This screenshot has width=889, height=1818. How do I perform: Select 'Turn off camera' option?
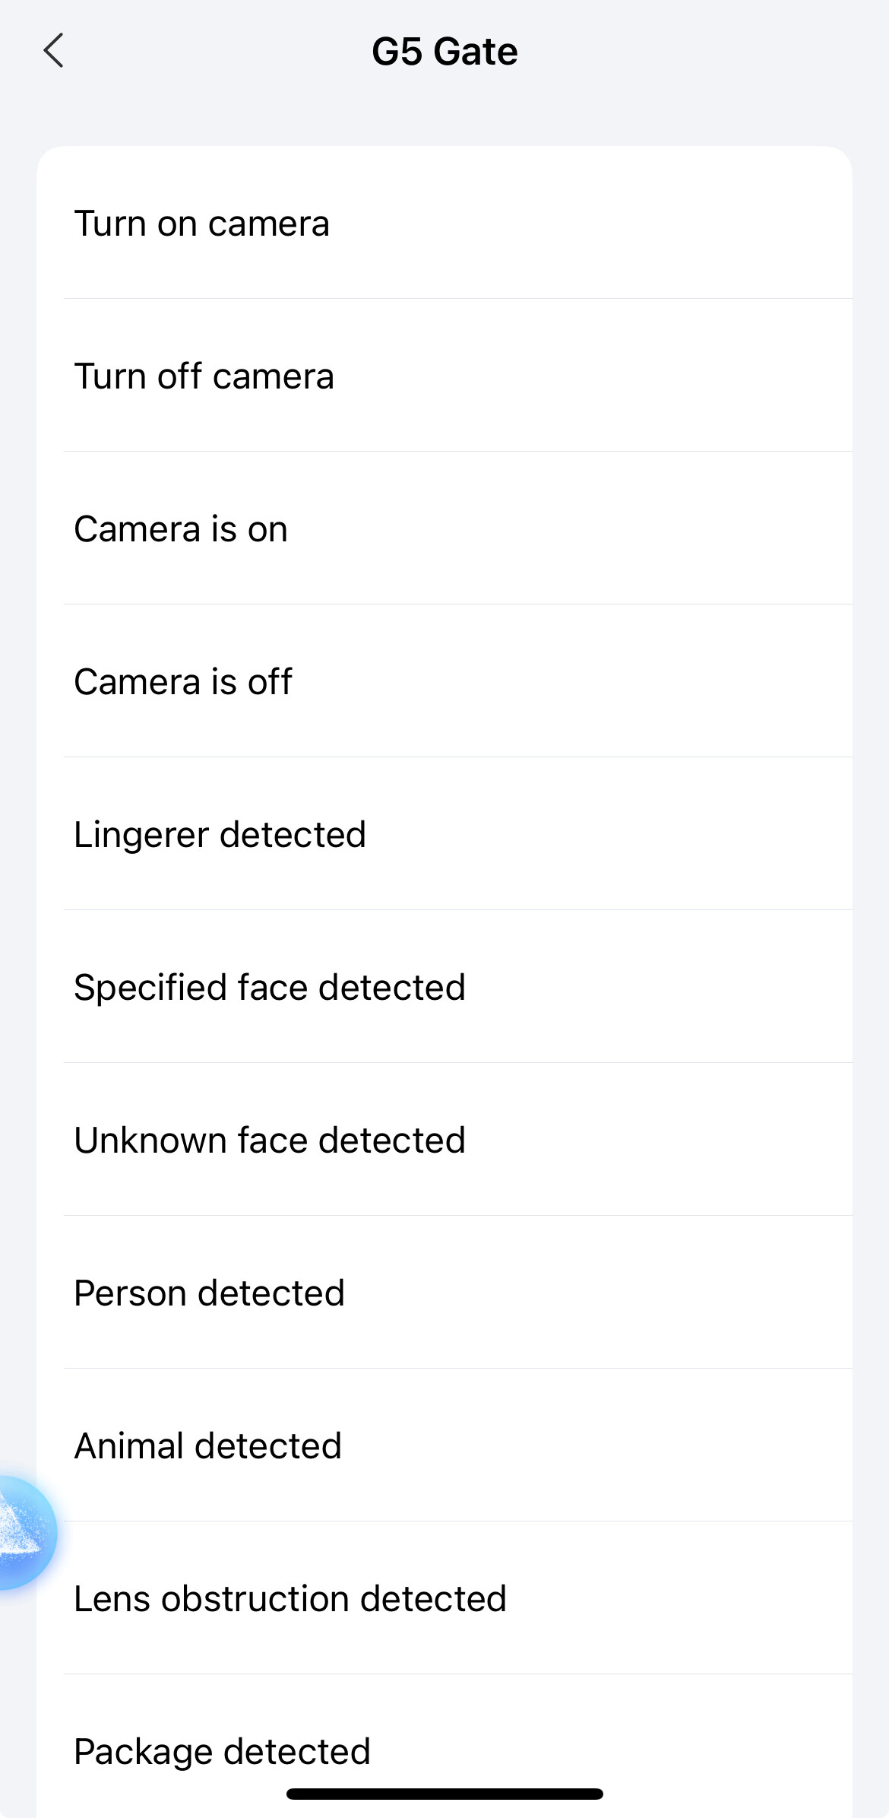[204, 376]
